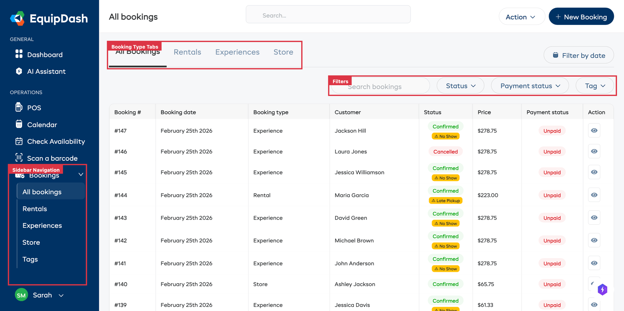
Task: Open All bookings in sidebar
Action: tap(51, 192)
